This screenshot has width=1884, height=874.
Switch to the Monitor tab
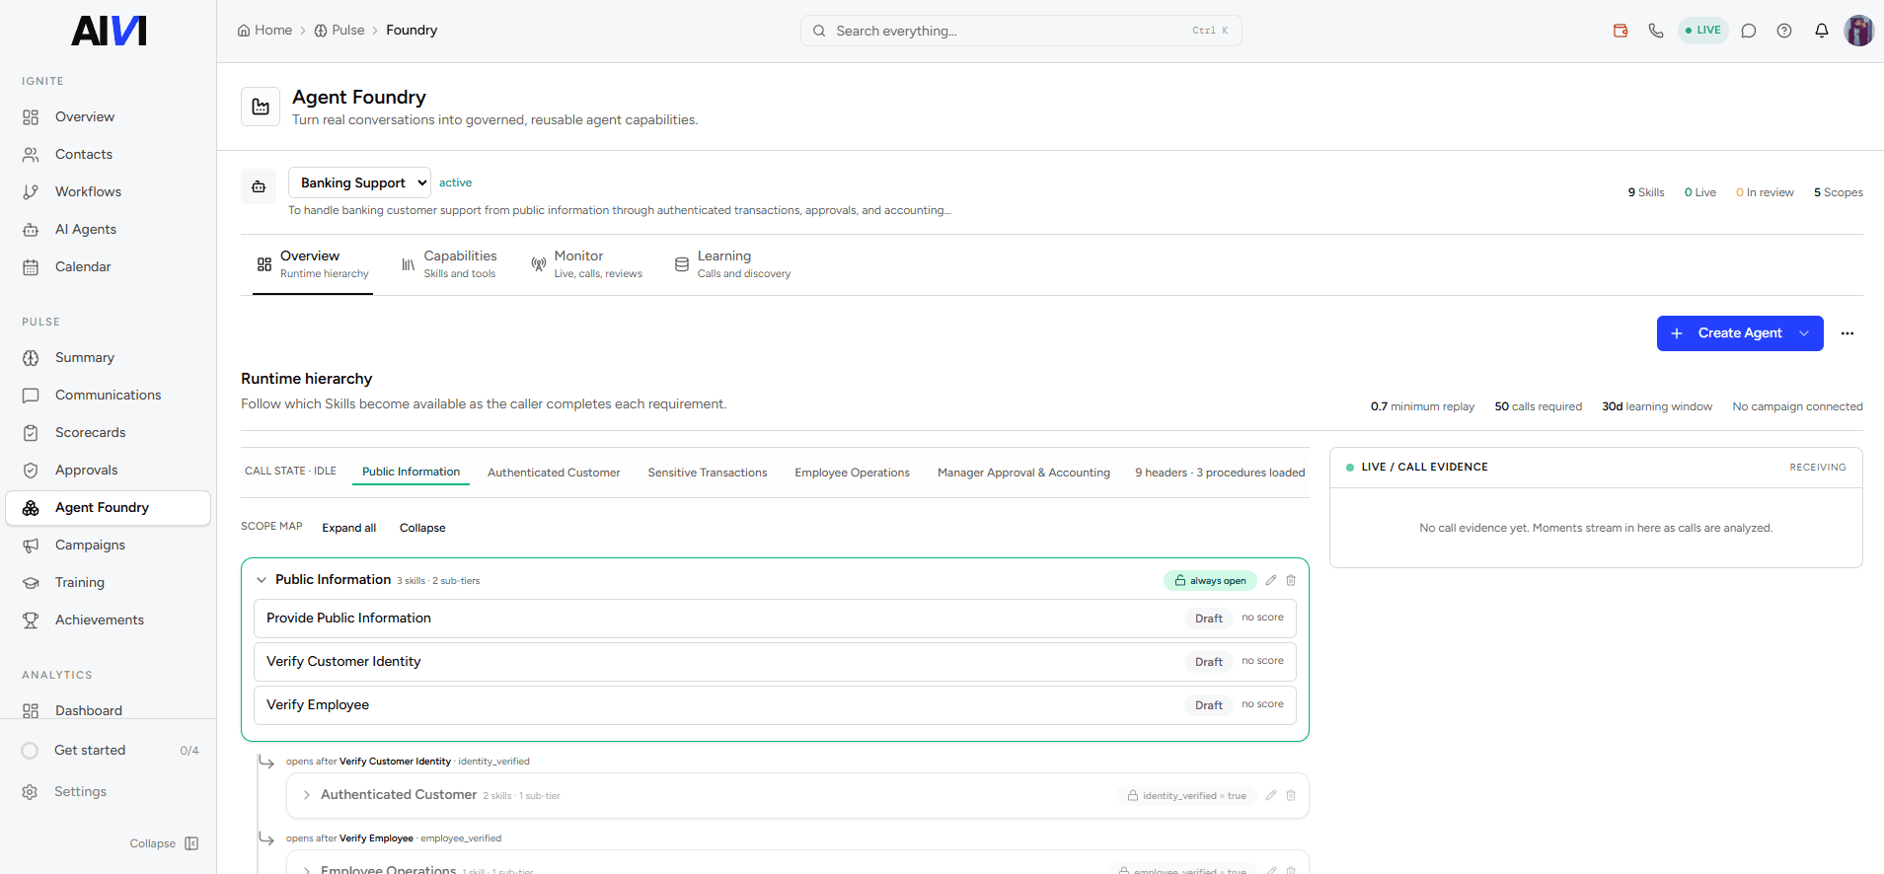click(x=586, y=264)
